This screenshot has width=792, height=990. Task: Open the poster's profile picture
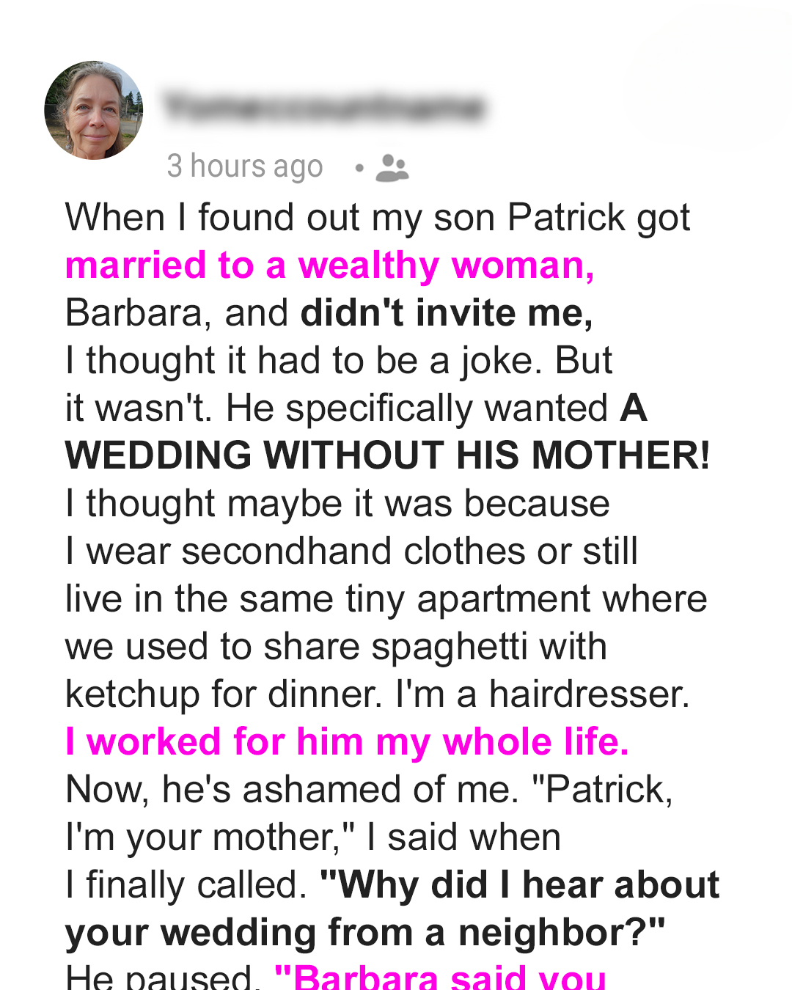(94, 110)
